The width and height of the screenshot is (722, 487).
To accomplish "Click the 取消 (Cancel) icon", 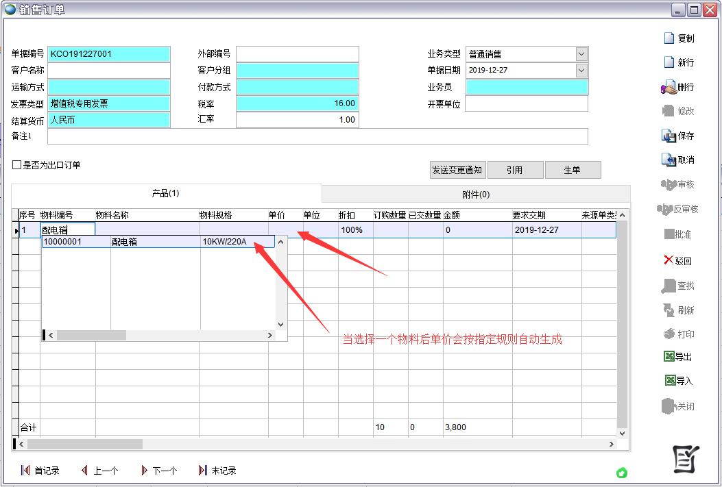I will (669, 160).
